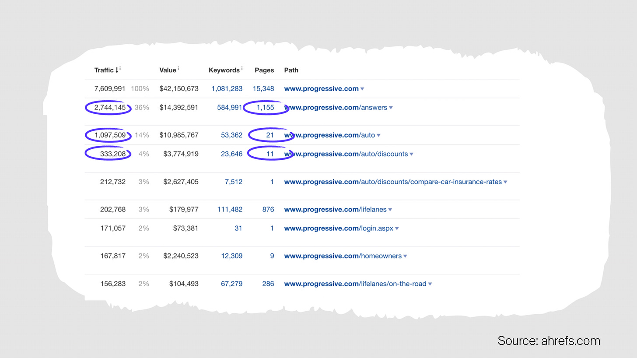Click the Value column header
The height and width of the screenshot is (358, 637).
[168, 70]
